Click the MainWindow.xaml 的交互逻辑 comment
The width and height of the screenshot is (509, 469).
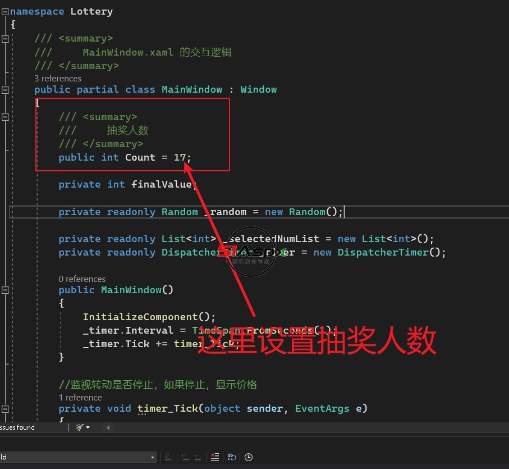click(157, 52)
